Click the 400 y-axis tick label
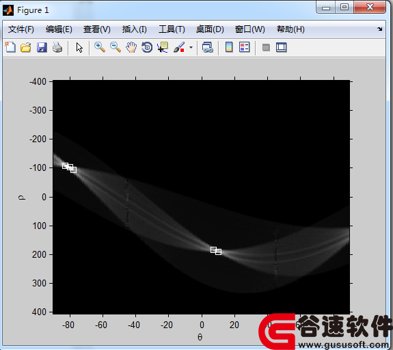The height and width of the screenshot is (350, 393). pyautogui.click(x=39, y=312)
